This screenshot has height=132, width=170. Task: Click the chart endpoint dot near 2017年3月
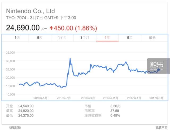click(x=159, y=70)
